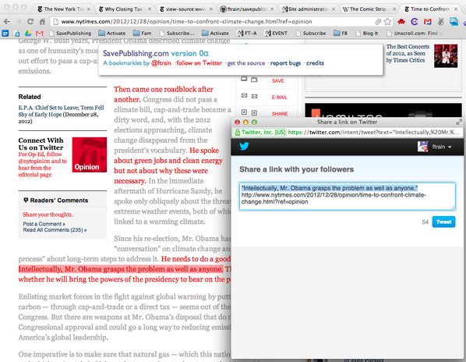Image resolution: width=466 pixels, height=362 pixels.
Task: Switch to the view-source tab
Action: tap(186, 9)
